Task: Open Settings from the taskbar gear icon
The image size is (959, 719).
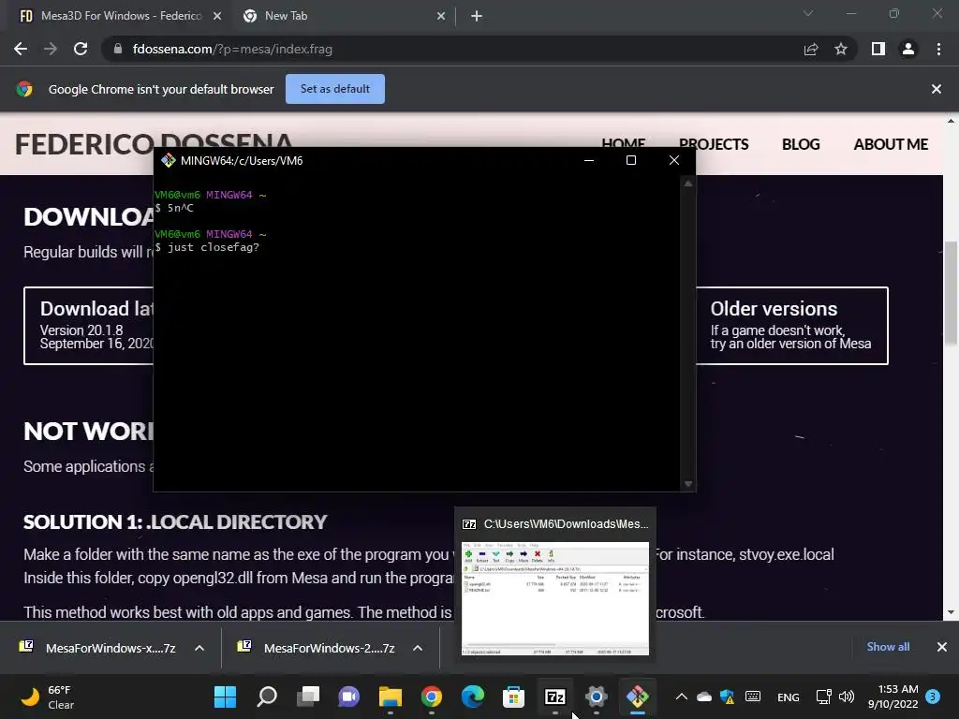Action: coord(597,697)
